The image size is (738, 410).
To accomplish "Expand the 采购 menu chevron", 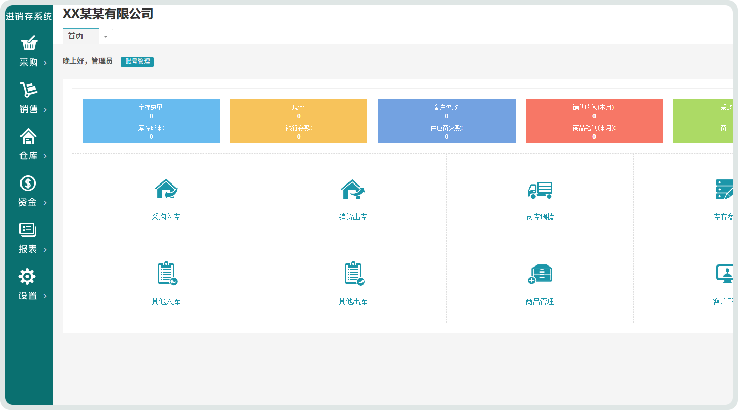I will [x=45, y=63].
